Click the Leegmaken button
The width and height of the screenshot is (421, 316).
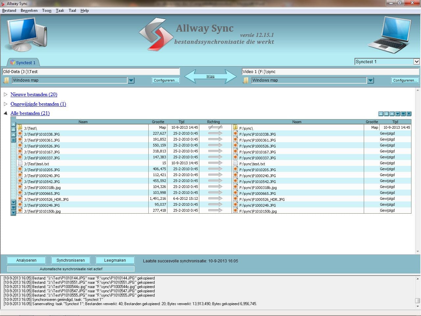point(115,260)
